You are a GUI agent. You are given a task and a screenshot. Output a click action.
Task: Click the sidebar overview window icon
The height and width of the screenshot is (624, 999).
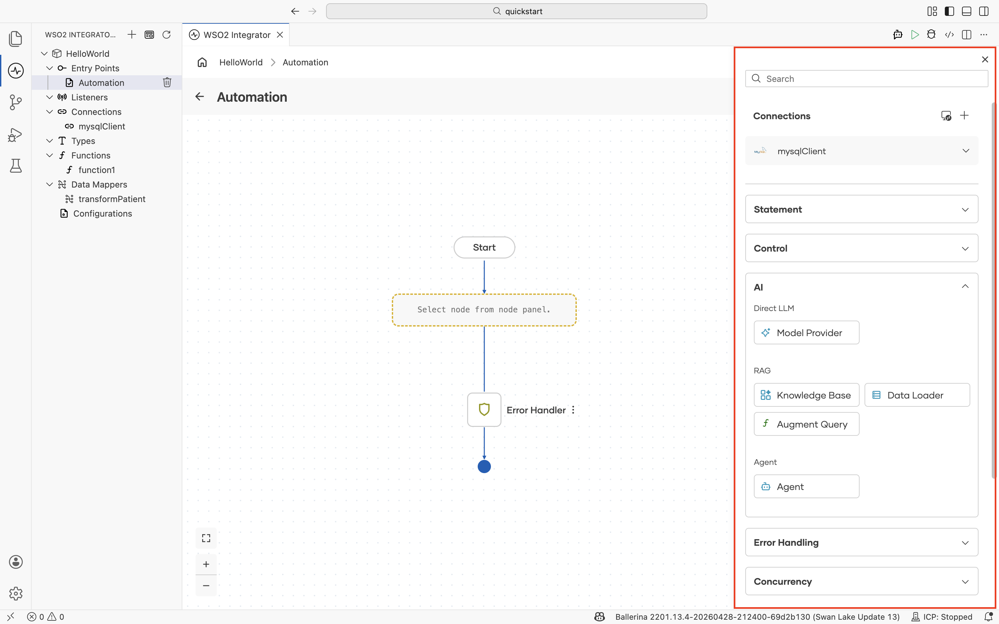(149, 35)
